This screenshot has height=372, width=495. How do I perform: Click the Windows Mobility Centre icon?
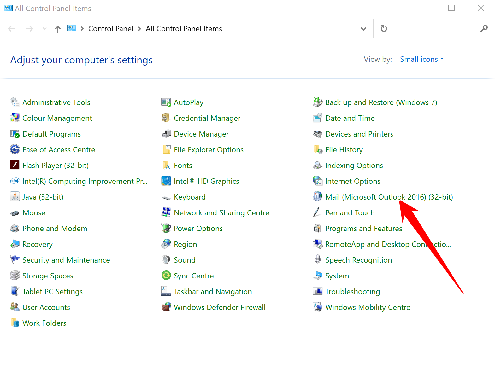tap(318, 307)
